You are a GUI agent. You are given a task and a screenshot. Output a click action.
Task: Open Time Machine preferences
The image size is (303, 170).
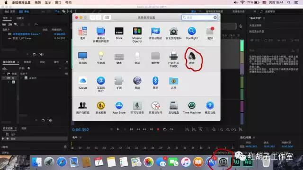coord(192,108)
